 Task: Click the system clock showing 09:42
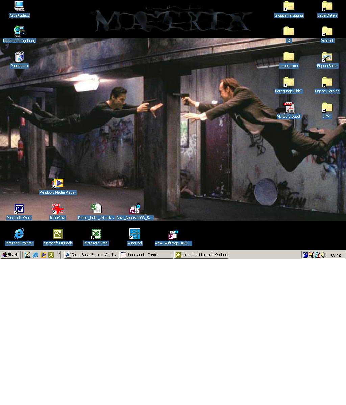pos(336,255)
